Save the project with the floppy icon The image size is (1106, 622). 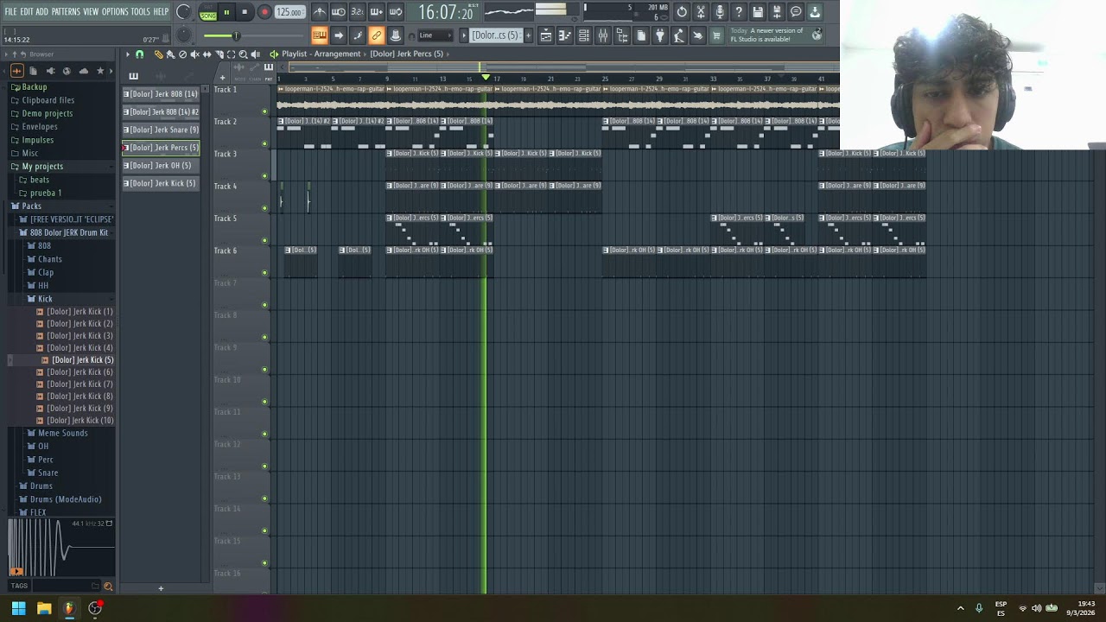click(x=758, y=12)
